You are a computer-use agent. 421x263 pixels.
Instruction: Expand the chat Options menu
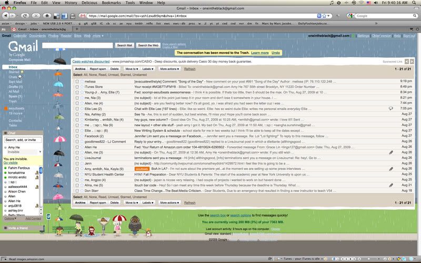[x=10, y=218]
